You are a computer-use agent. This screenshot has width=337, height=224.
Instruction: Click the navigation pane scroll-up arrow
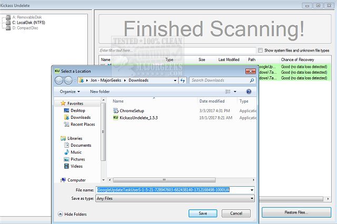click(103, 100)
